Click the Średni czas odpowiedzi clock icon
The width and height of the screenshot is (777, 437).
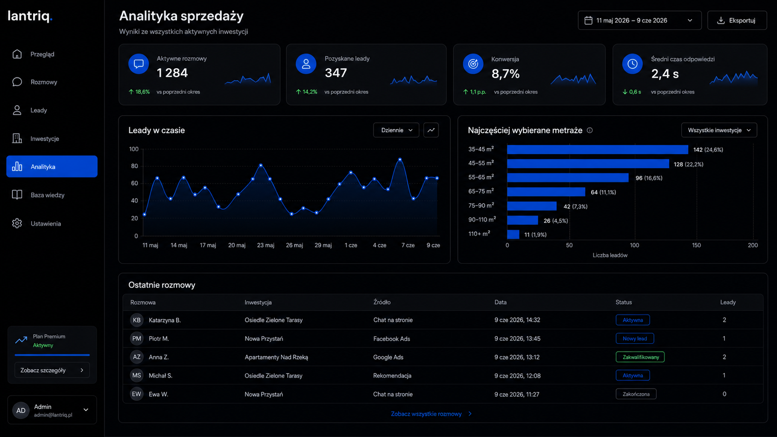click(632, 64)
